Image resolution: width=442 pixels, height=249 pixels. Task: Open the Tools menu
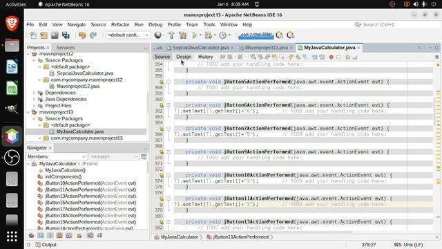click(x=209, y=25)
